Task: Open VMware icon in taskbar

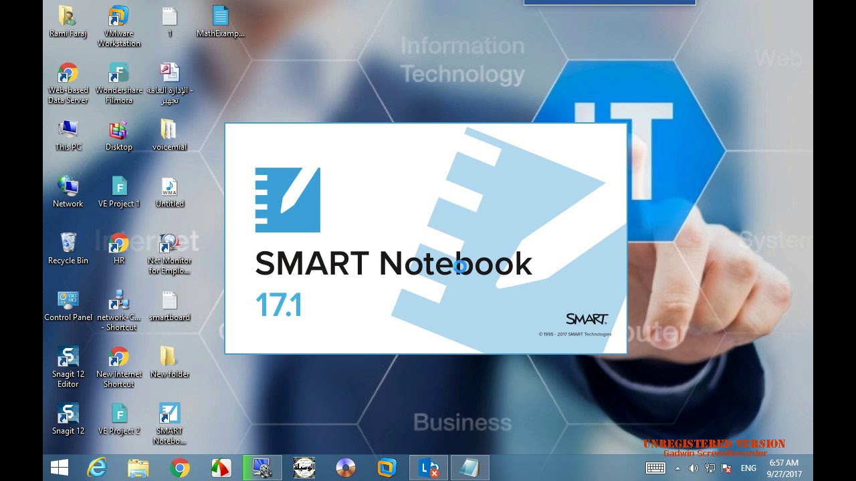Action: click(387, 468)
